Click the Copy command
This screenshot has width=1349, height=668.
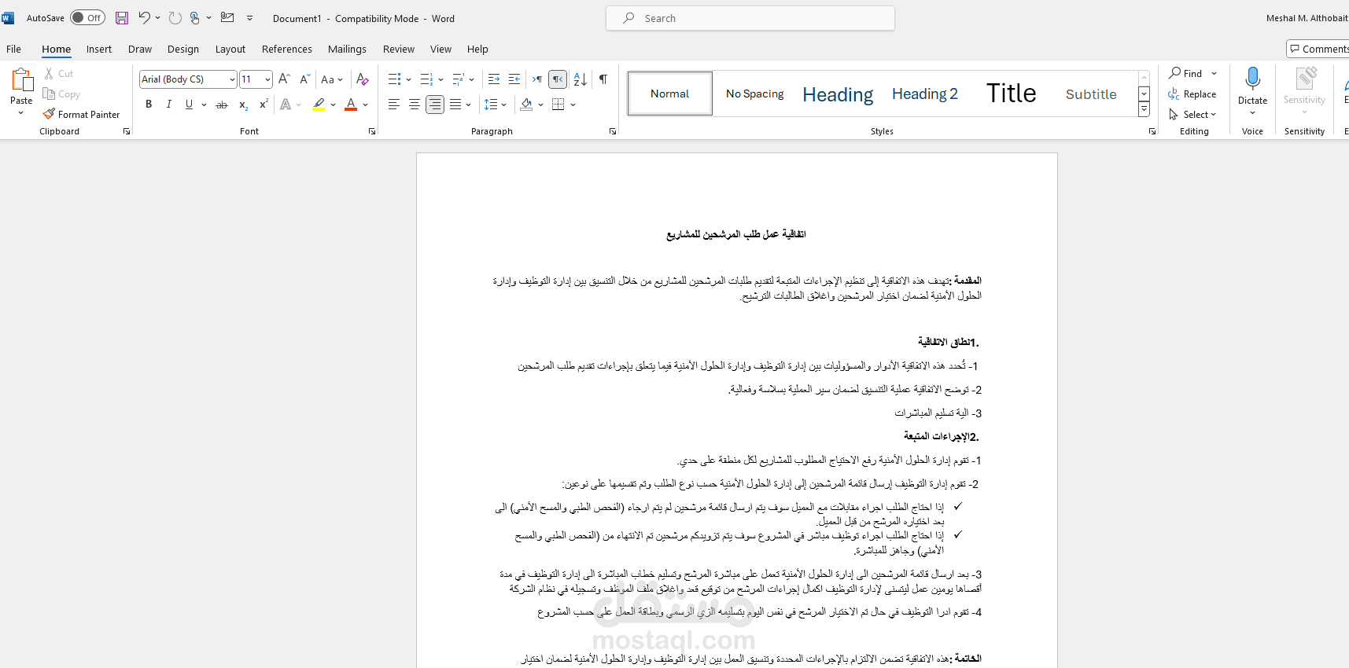(x=62, y=94)
